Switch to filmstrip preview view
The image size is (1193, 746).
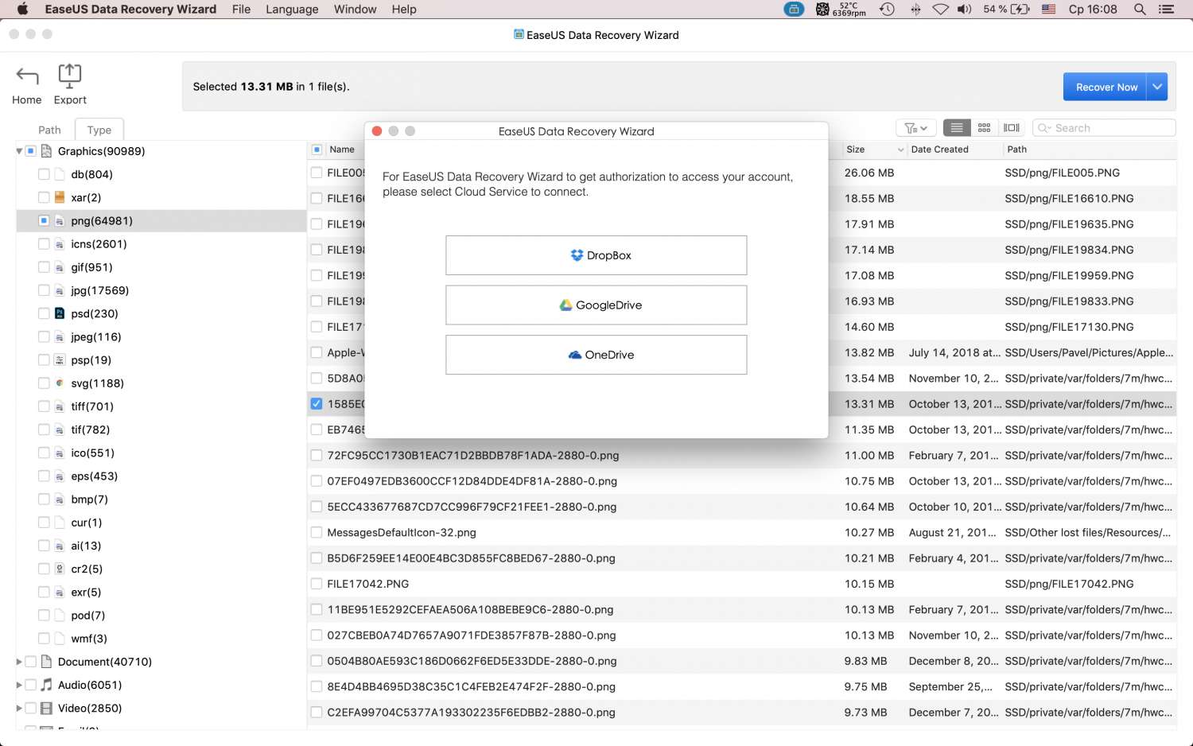tap(1012, 128)
